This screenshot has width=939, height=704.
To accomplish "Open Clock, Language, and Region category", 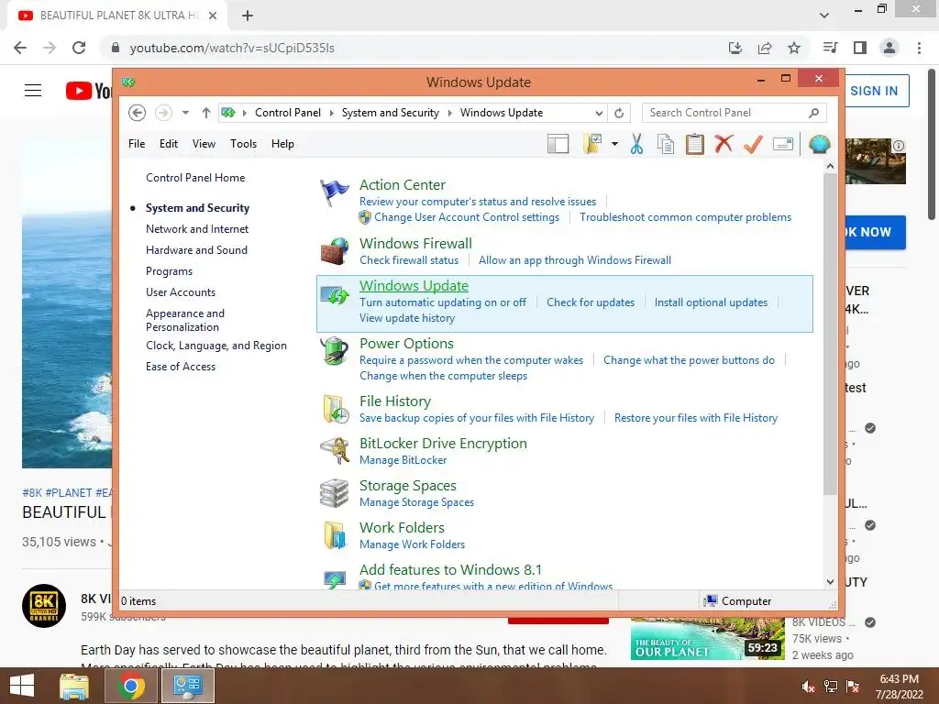I will click(x=216, y=346).
